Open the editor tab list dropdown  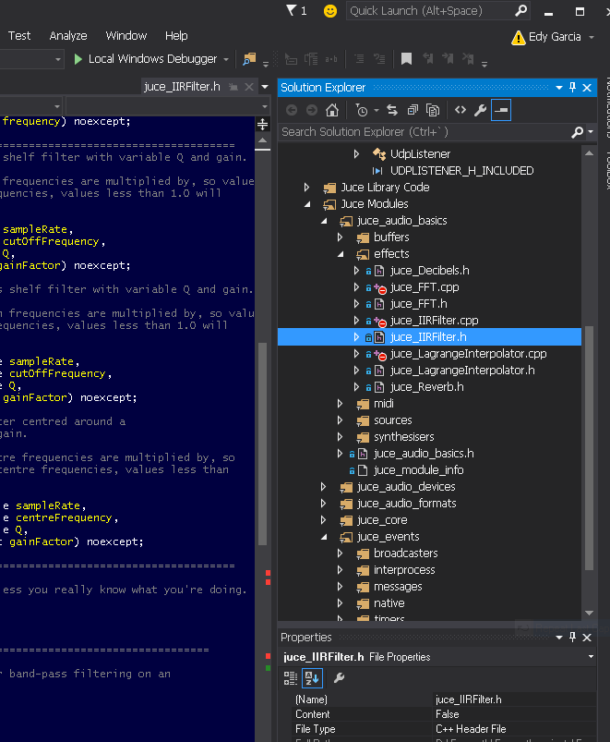(x=265, y=87)
